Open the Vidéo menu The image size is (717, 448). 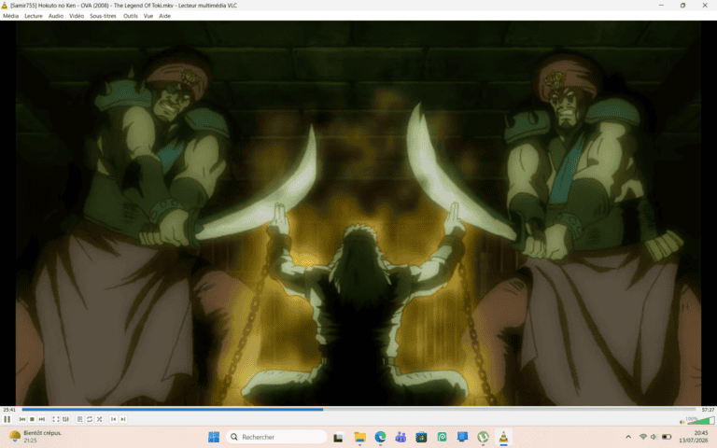(x=77, y=16)
